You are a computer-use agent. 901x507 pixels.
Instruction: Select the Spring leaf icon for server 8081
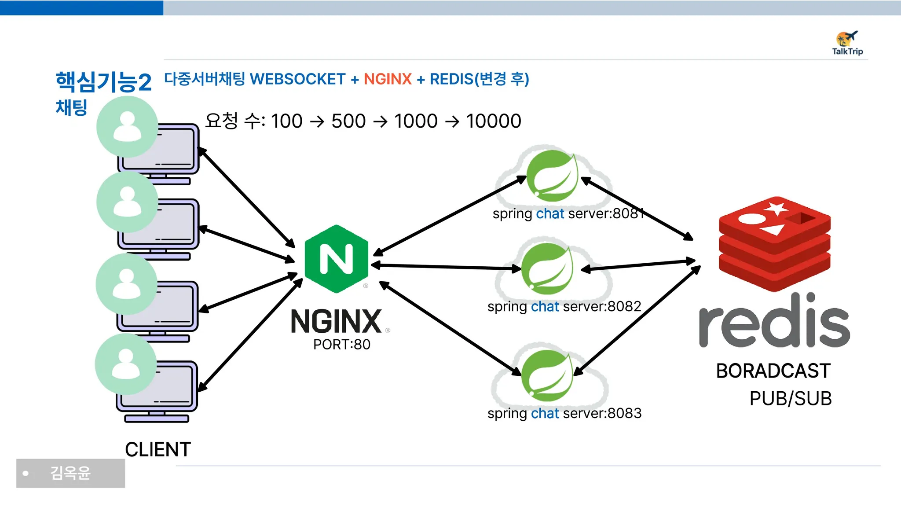pos(552,176)
